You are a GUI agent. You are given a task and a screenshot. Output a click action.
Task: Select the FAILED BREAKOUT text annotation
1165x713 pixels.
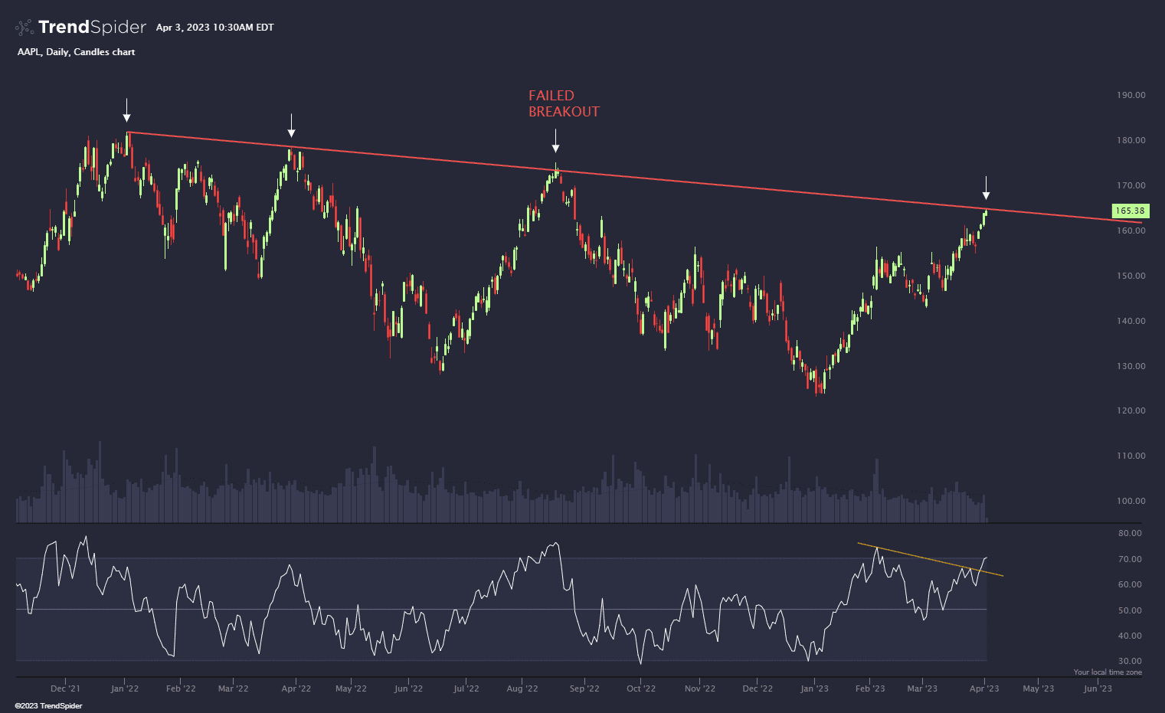pos(563,103)
